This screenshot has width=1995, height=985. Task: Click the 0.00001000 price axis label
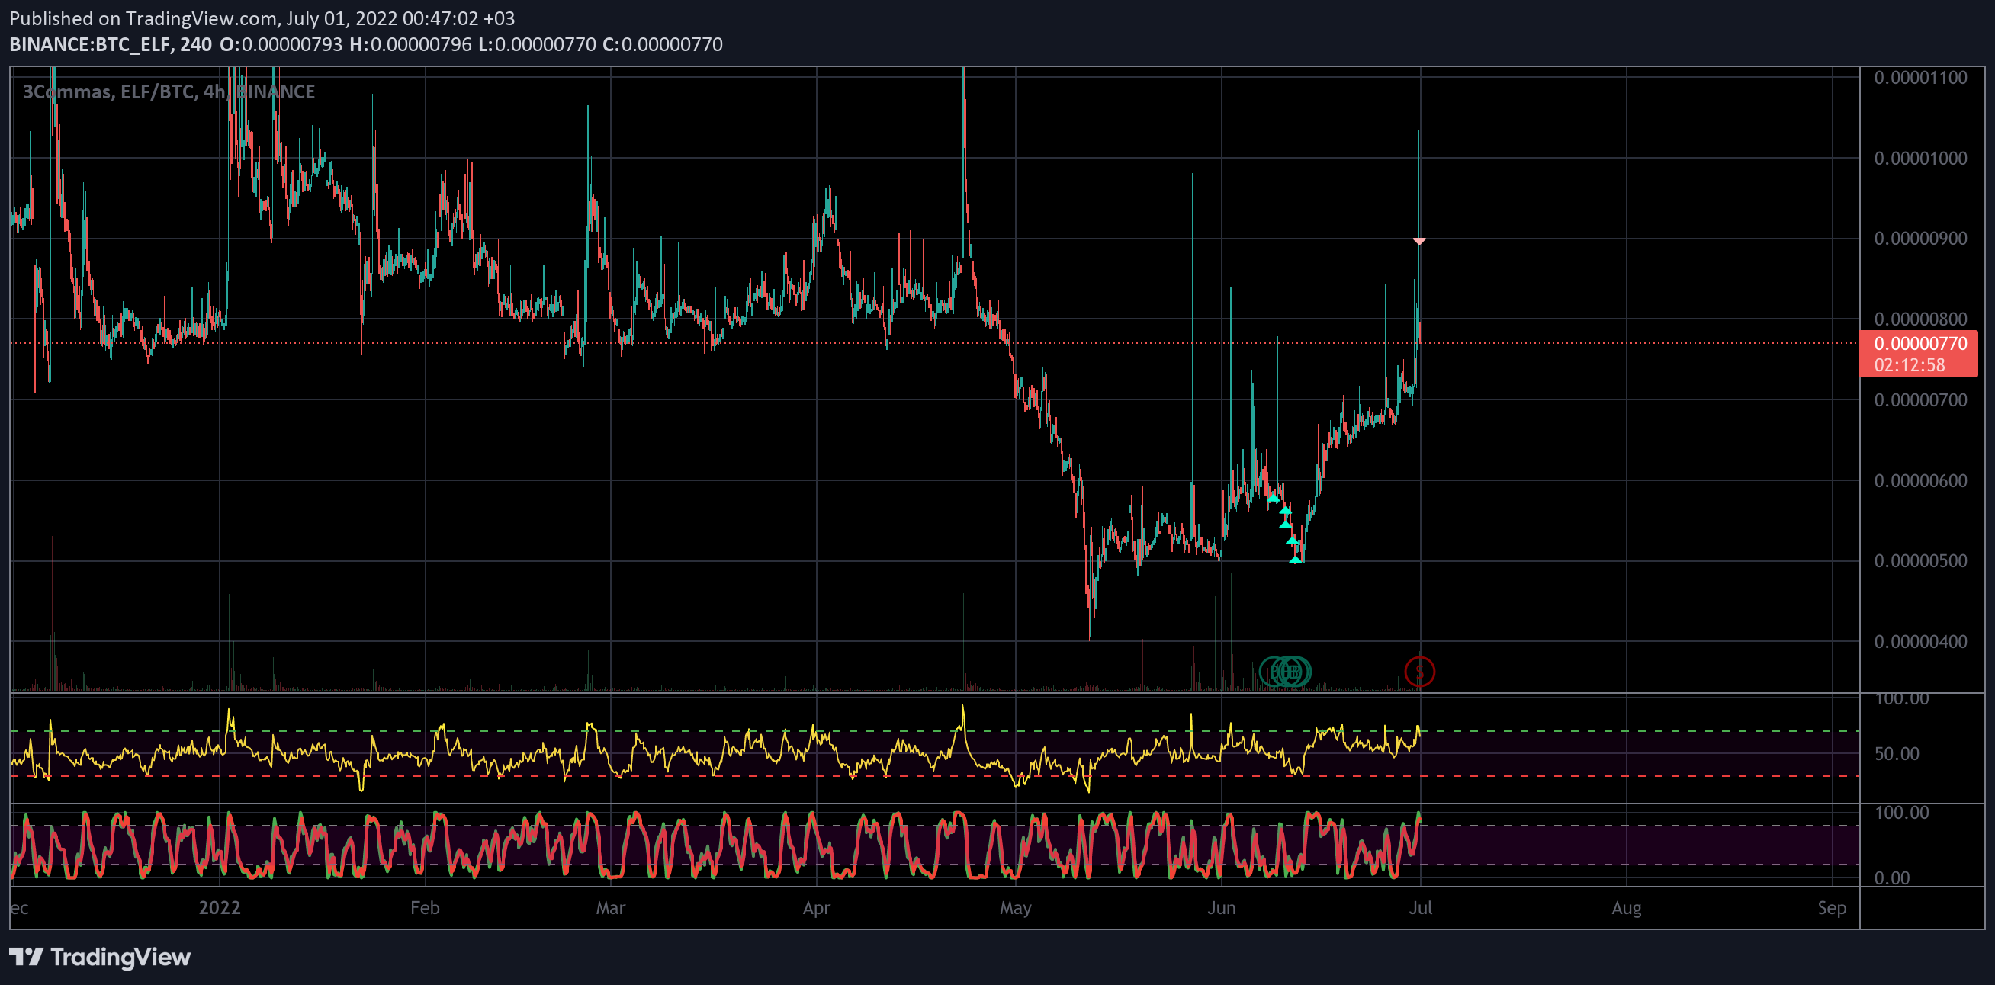[x=1920, y=158]
